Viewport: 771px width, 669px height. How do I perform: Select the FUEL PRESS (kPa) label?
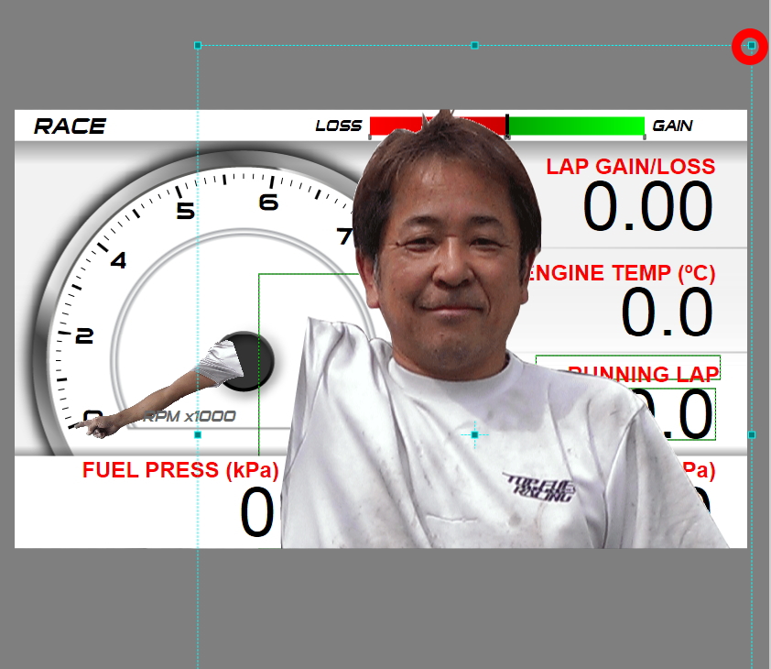[x=180, y=469]
